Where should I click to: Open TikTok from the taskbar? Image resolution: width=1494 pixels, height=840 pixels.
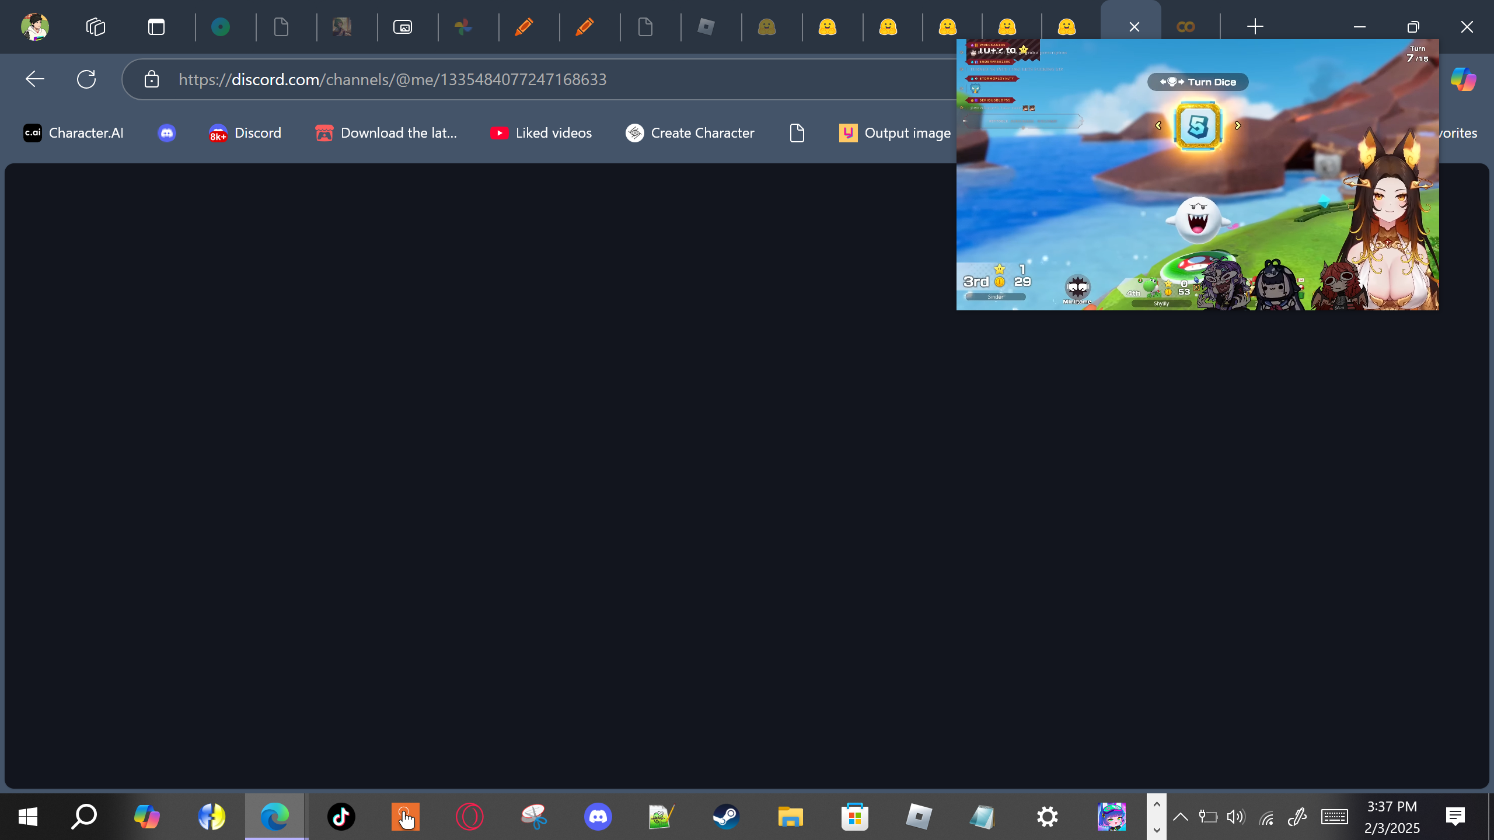[341, 817]
